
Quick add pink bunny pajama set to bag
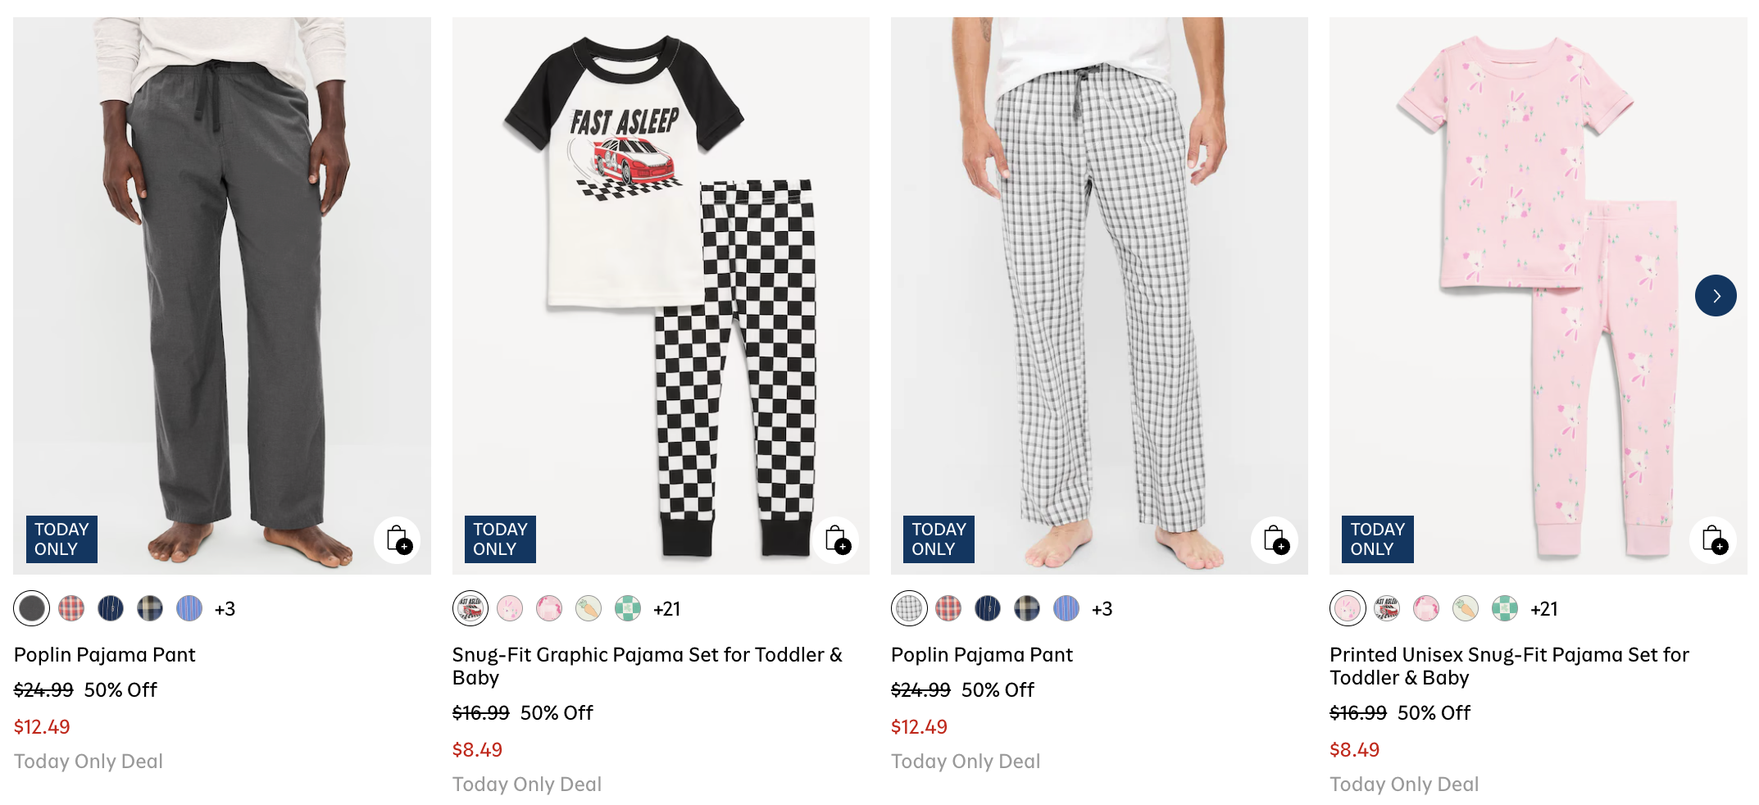point(1713,539)
